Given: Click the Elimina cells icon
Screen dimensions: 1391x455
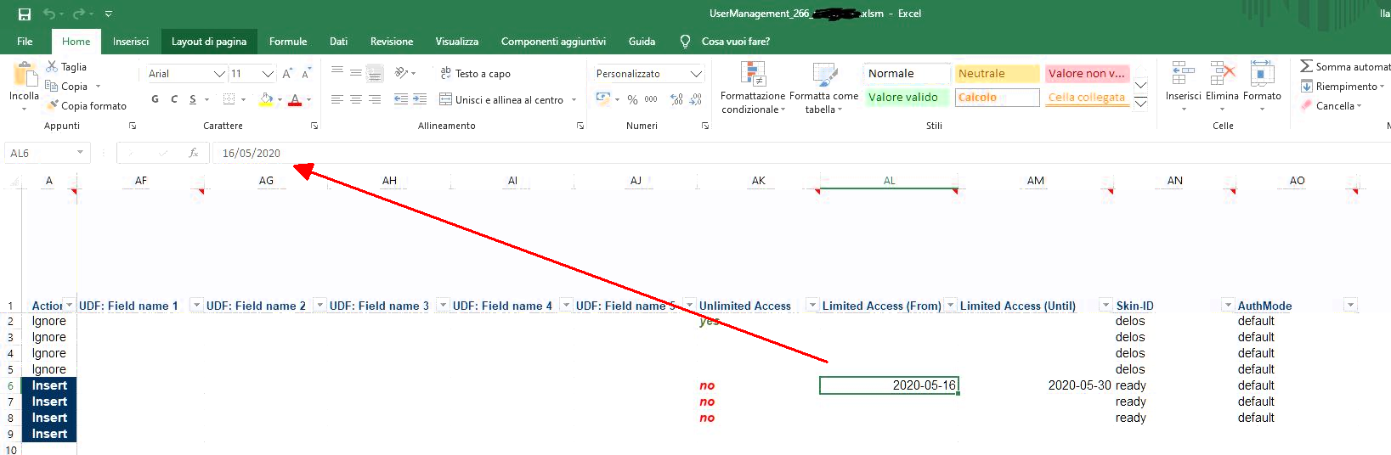Looking at the screenshot, I should click(1222, 76).
